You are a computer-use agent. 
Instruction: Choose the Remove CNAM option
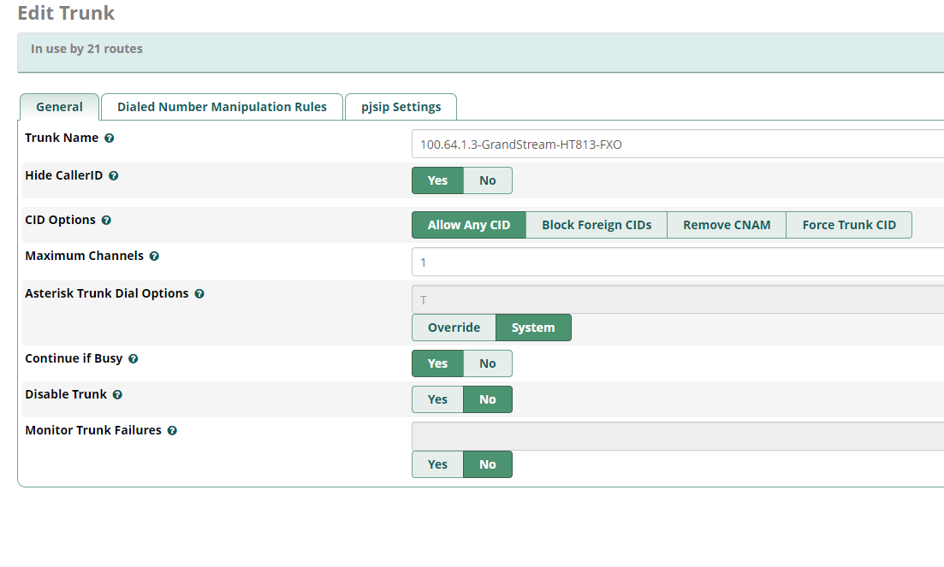click(x=726, y=224)
